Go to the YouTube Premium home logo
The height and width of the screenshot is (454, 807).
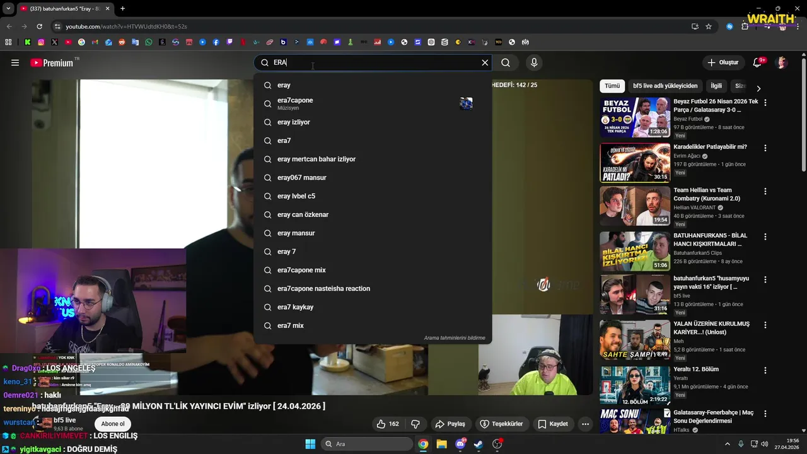tap(52, 62)
